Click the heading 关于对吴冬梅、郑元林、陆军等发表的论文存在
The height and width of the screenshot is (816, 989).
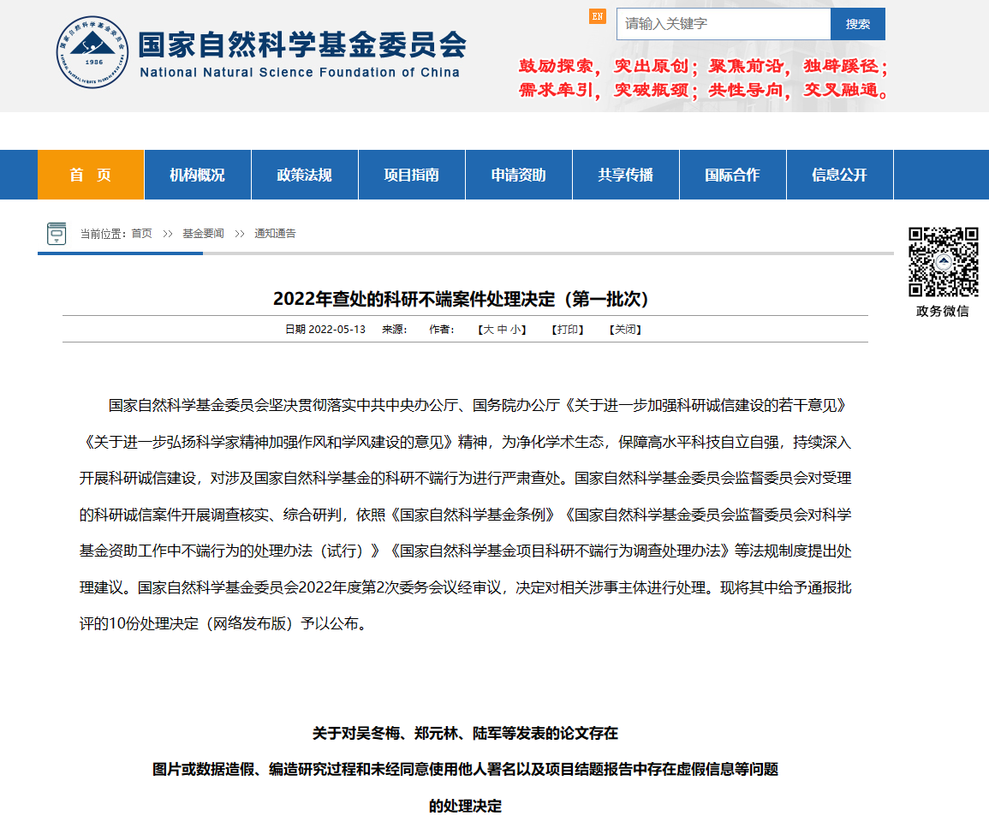point(466,734)
